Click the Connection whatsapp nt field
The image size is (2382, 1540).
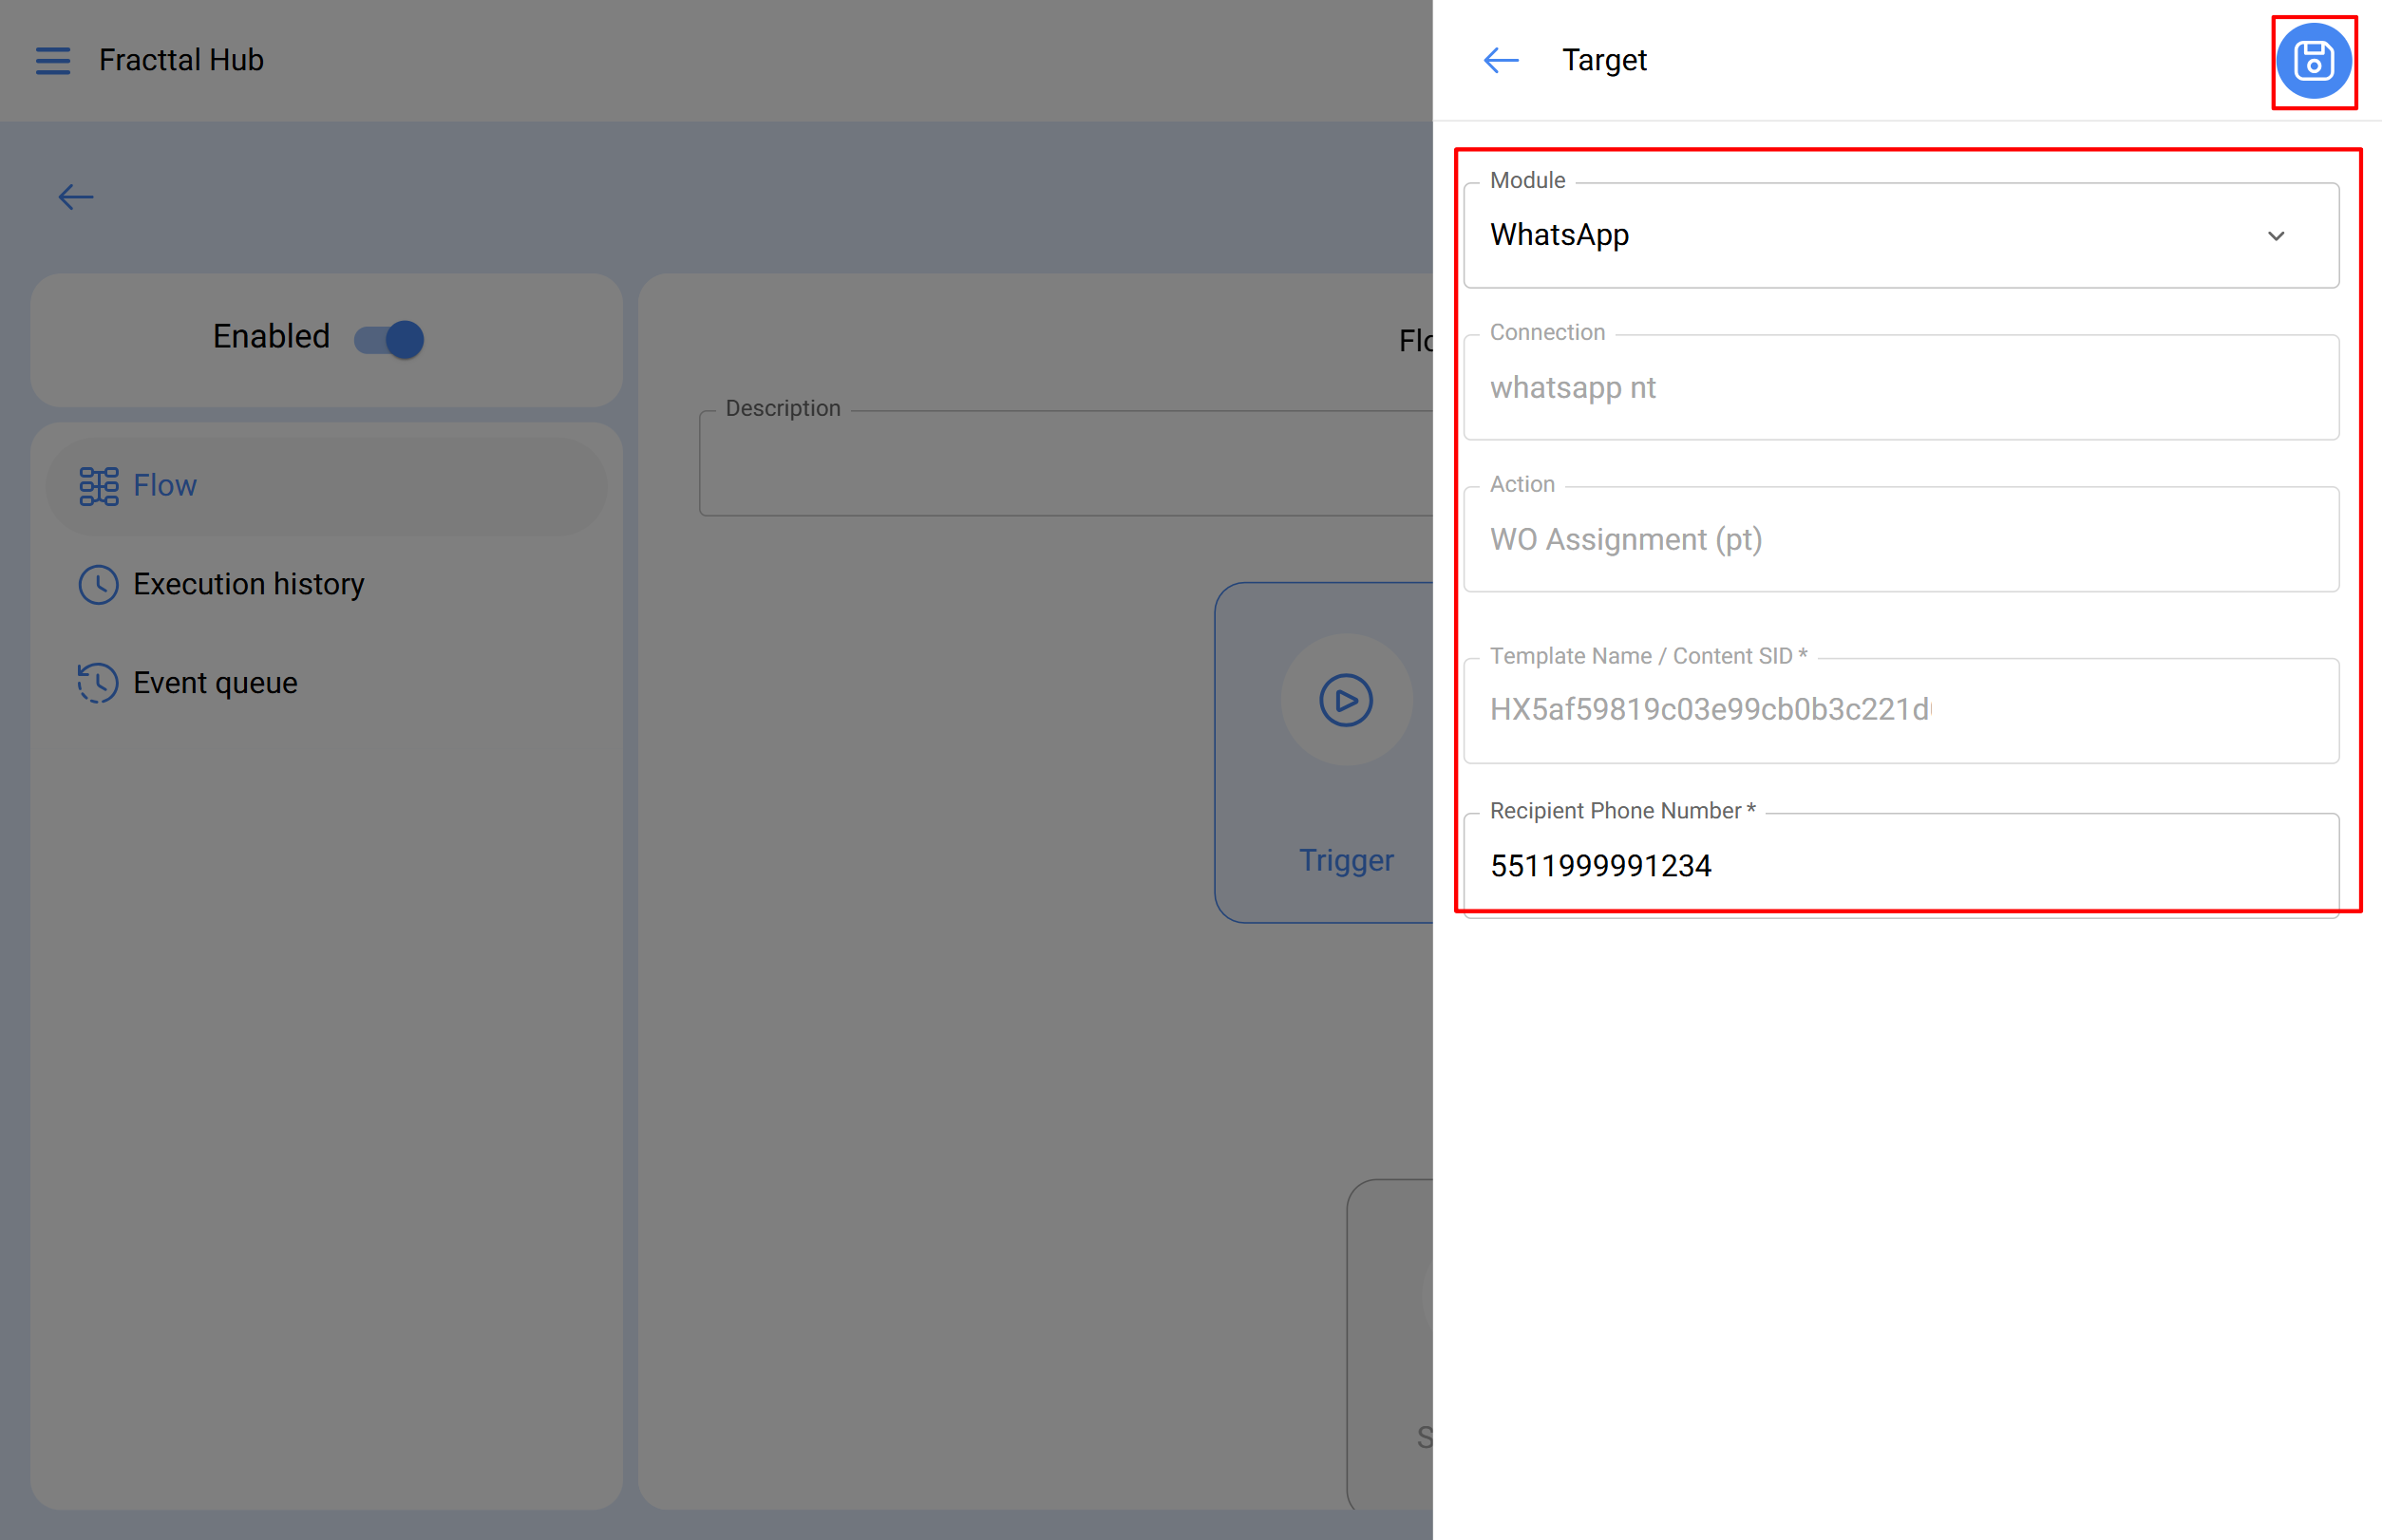tap(1899, 388)
